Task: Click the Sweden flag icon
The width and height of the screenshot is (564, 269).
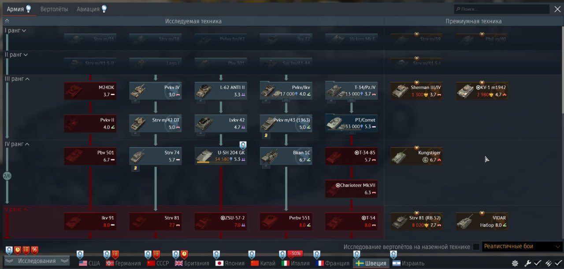Action: pos(360,263)
